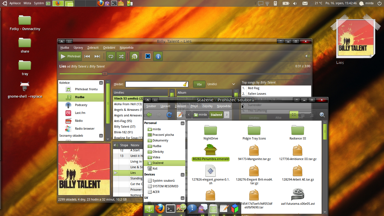
Task: Toggle the visualization button in Rhythmbox
Action: click(148, 57)
